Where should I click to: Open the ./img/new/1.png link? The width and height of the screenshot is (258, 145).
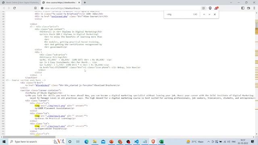[56, 106]
